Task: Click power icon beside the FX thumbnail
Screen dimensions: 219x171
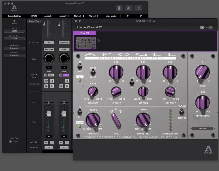Action: point(98,40)
